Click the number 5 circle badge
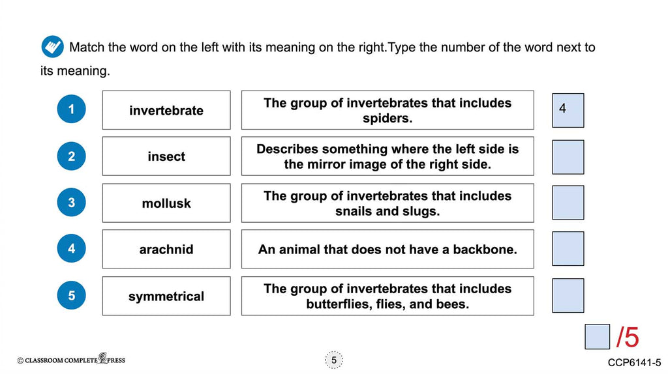668x374 pixels. (71, 296)
